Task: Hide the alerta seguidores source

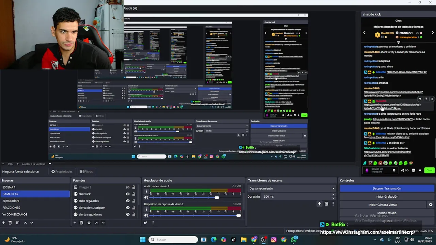Action: click(x=128, y=214)
